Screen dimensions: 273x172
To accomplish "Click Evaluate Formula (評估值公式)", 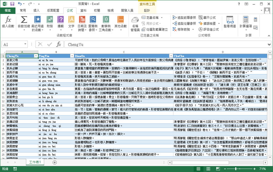I will pos(209,29).
